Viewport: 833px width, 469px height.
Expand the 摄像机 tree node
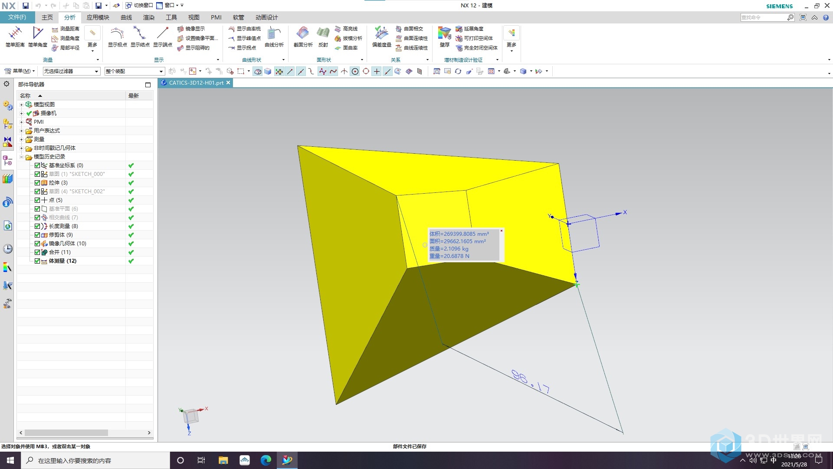tap(21, 113)
